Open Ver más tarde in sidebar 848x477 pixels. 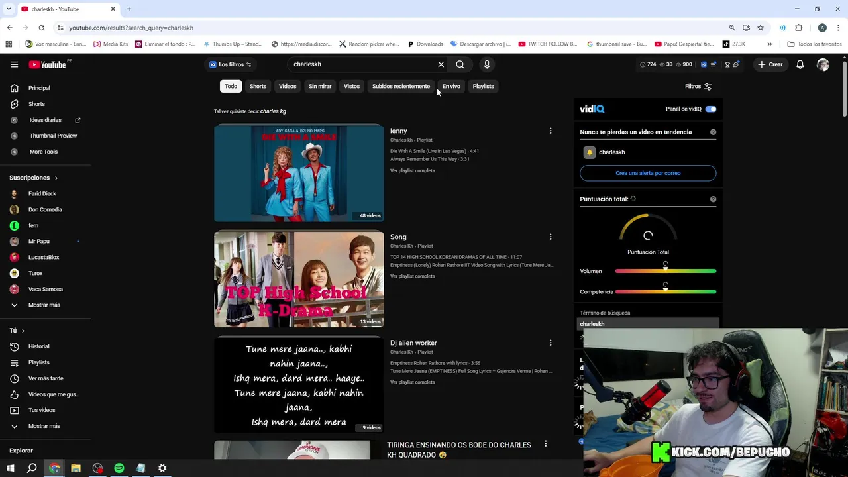[x=46, y=378]
